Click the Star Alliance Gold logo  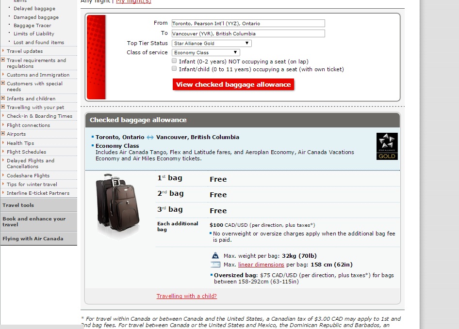tap(387, 146)
